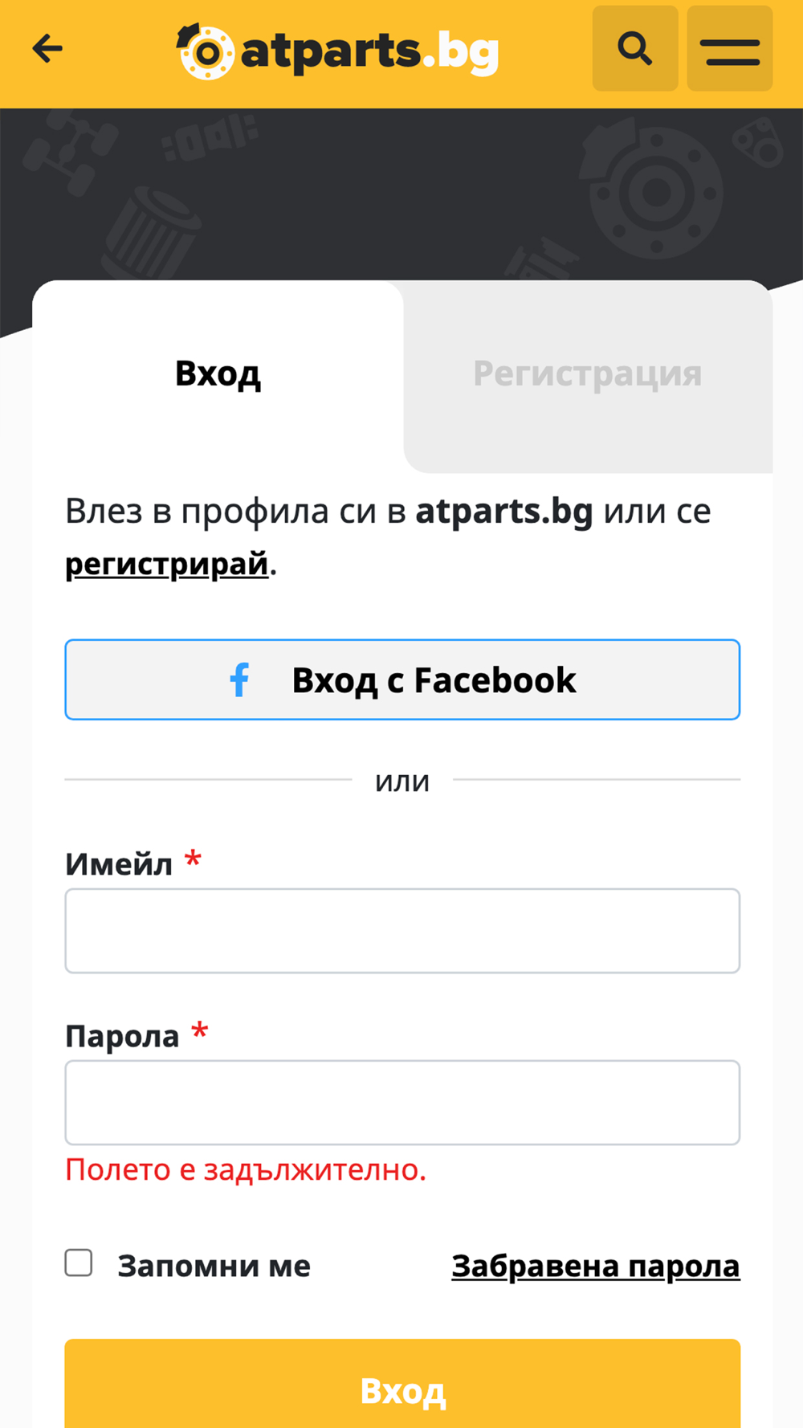803x1428 pixels.
Task: Submit the form with the yellow 'Вход' button
Action: [x=402, y=1389]
